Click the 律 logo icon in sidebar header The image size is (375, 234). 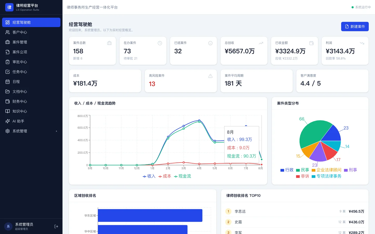9,7
